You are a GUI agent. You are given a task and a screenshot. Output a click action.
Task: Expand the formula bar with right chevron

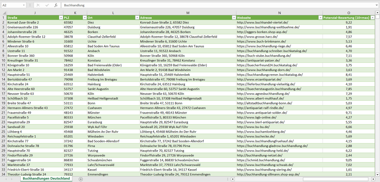point(377,5)
